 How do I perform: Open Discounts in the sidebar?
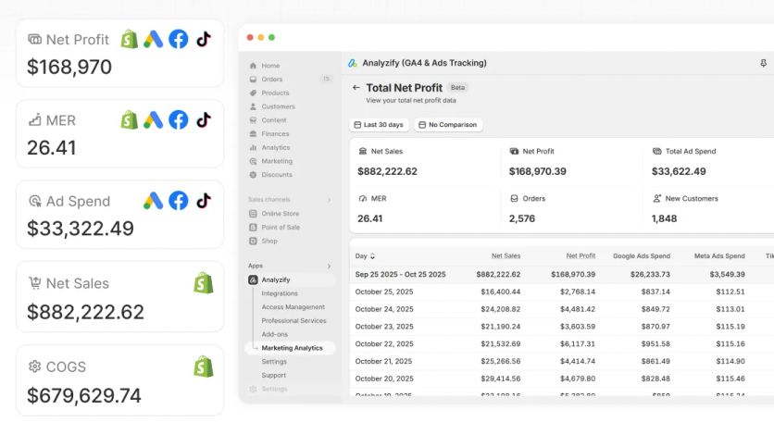pos(277,175)
